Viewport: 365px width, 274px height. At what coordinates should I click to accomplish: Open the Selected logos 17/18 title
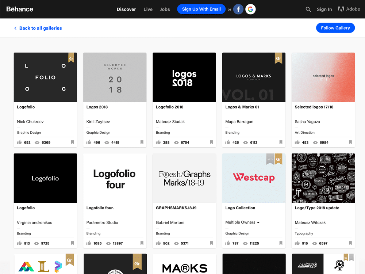click(314, 107)
